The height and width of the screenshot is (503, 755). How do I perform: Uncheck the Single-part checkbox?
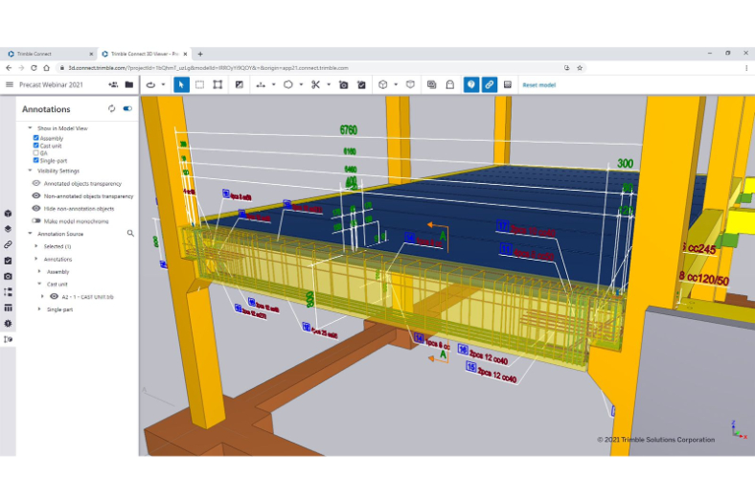tap(35, 160)
